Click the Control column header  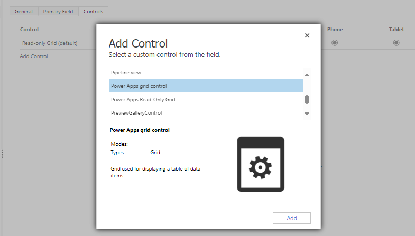coord(29,30)
